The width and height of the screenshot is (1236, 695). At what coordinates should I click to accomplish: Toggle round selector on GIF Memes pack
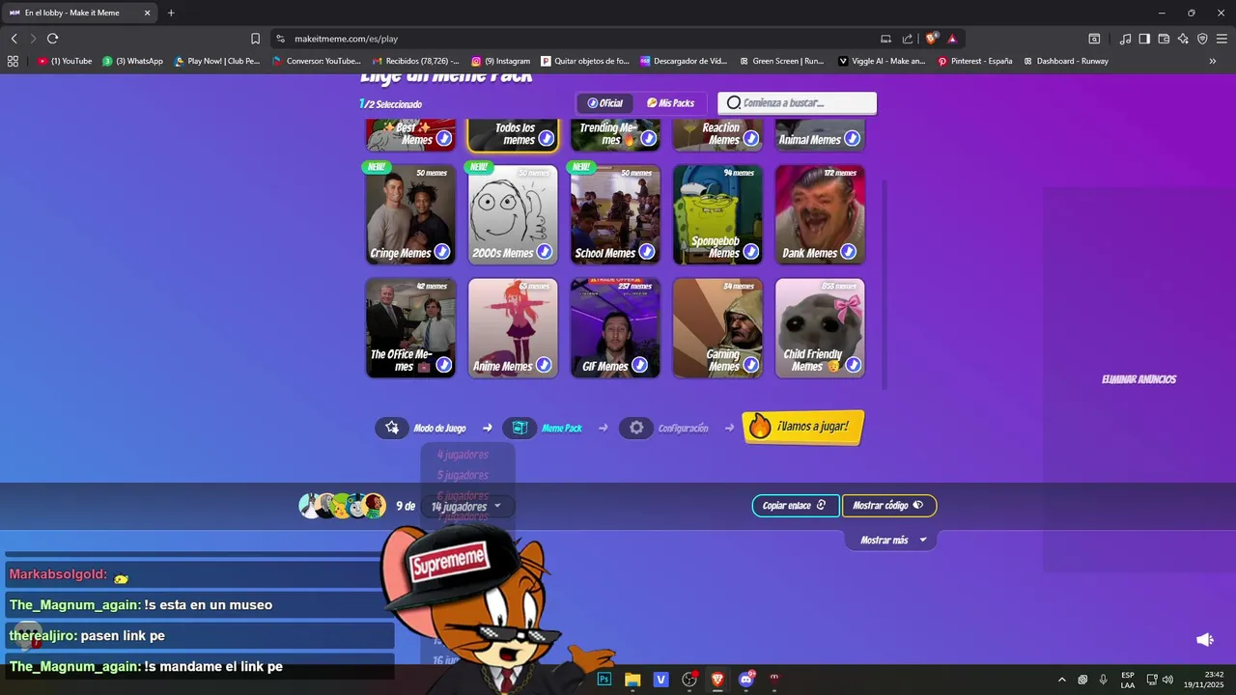[639, 365]
